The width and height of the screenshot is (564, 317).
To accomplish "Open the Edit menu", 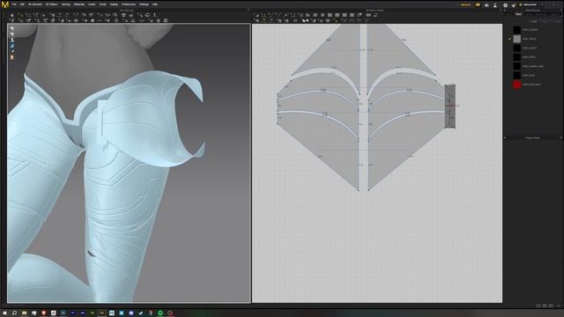I will coord(22,4).
